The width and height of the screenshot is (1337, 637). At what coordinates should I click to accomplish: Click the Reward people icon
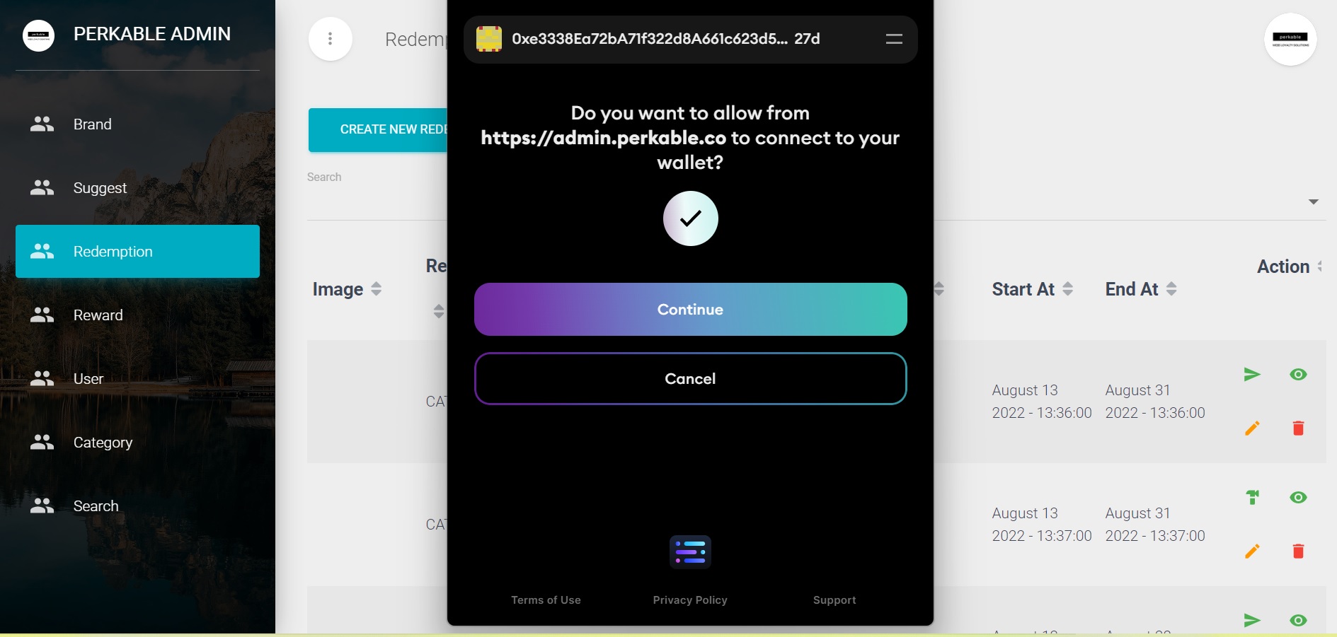tap(42, 315)
